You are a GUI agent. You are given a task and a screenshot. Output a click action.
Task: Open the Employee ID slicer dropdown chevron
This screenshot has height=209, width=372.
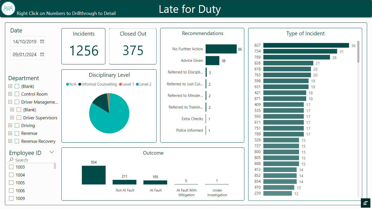click(x=52, y=152)
